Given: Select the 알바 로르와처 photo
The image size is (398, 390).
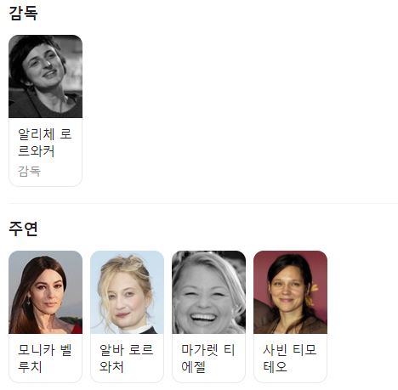Looking at the screenshot, I should point(127,292).
